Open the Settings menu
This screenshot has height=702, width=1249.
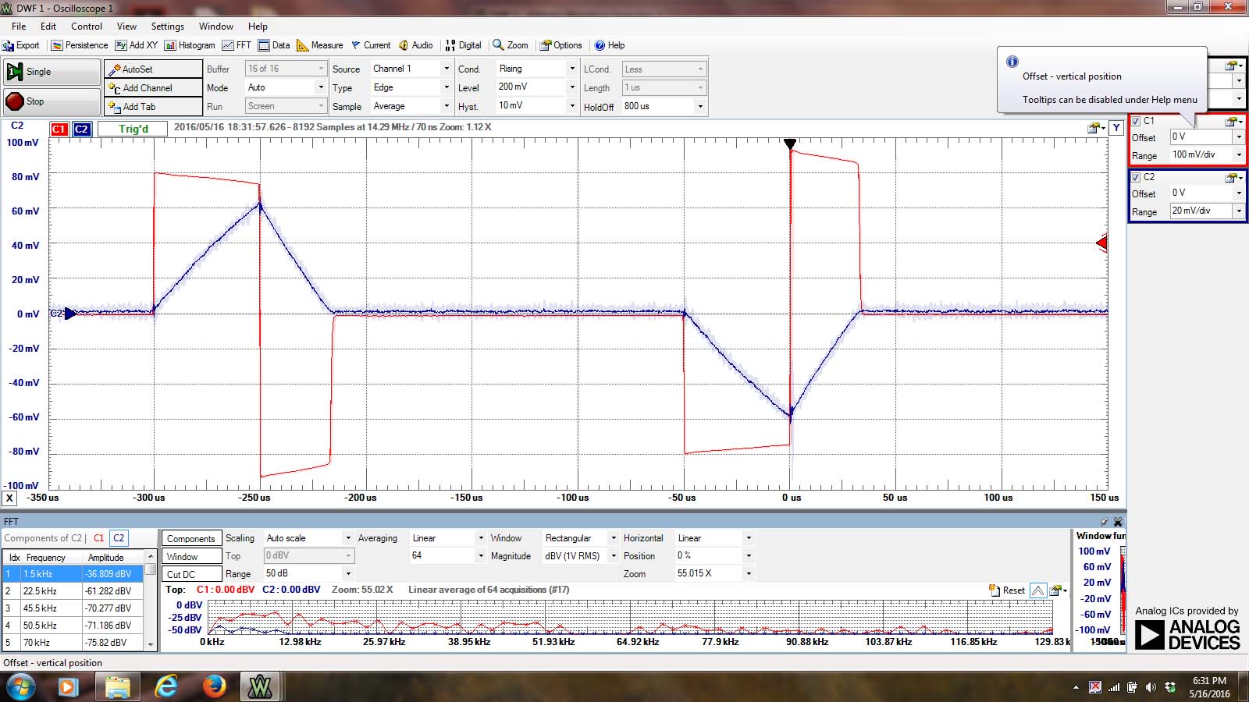[x=167, y=27]
